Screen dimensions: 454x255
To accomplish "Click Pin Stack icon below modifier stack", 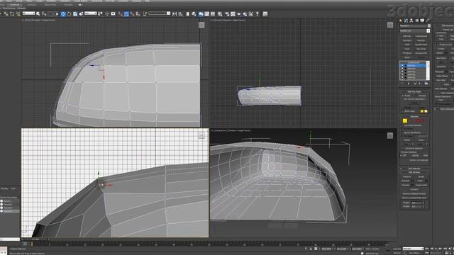I will click(x=402, y=84).
